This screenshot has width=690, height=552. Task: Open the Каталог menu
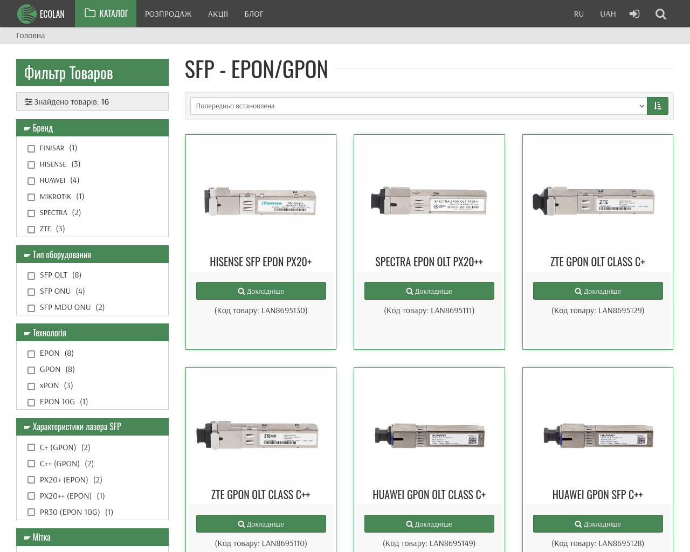106,13
